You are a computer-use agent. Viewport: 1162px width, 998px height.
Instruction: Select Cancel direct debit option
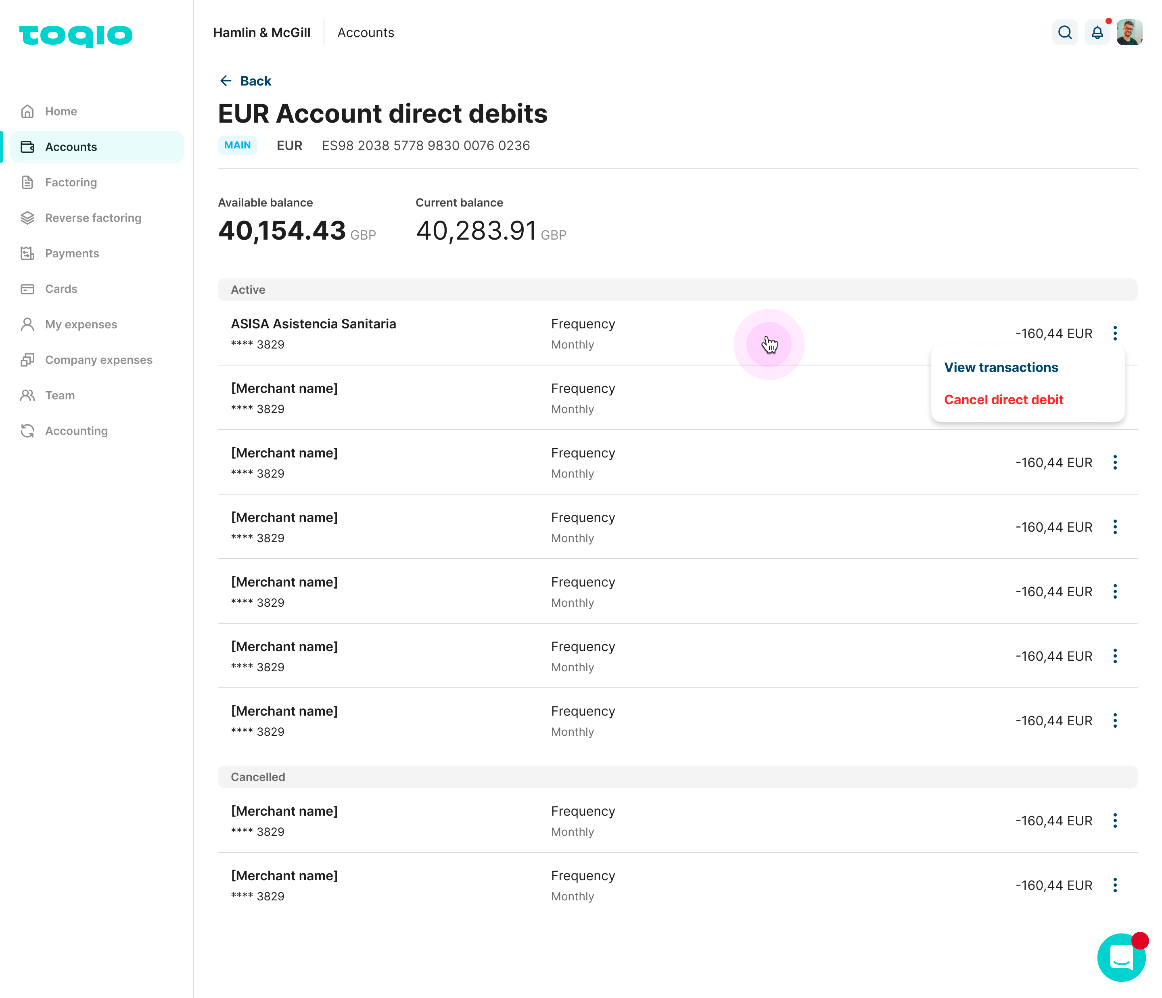[x=1003, y=400]
